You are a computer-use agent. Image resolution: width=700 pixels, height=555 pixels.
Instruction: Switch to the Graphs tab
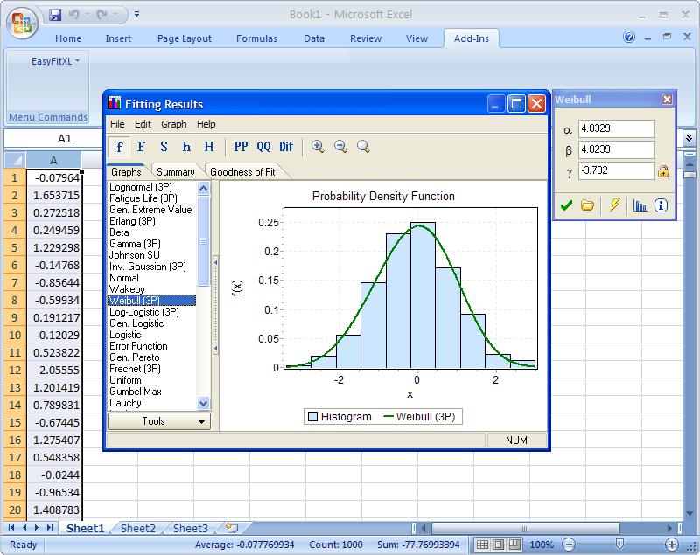pos(126,172)
